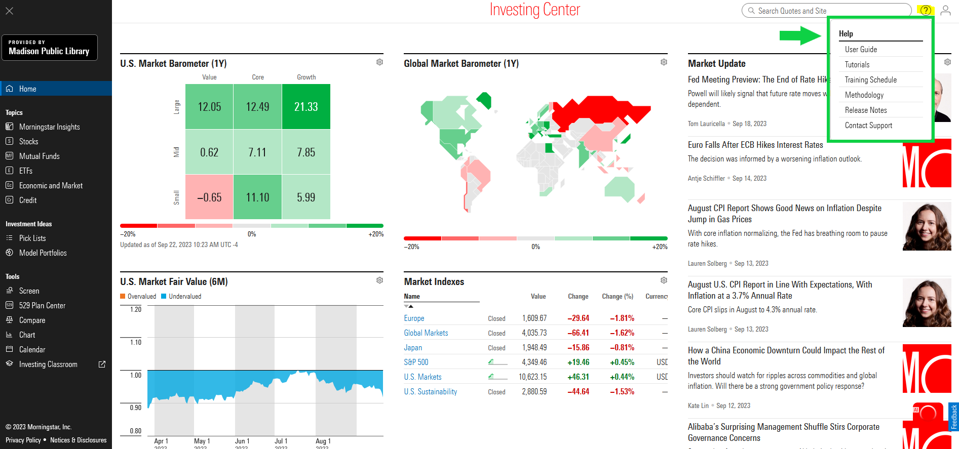
Task: Open the Global Markets index link
Action: [x=426, y=333]
